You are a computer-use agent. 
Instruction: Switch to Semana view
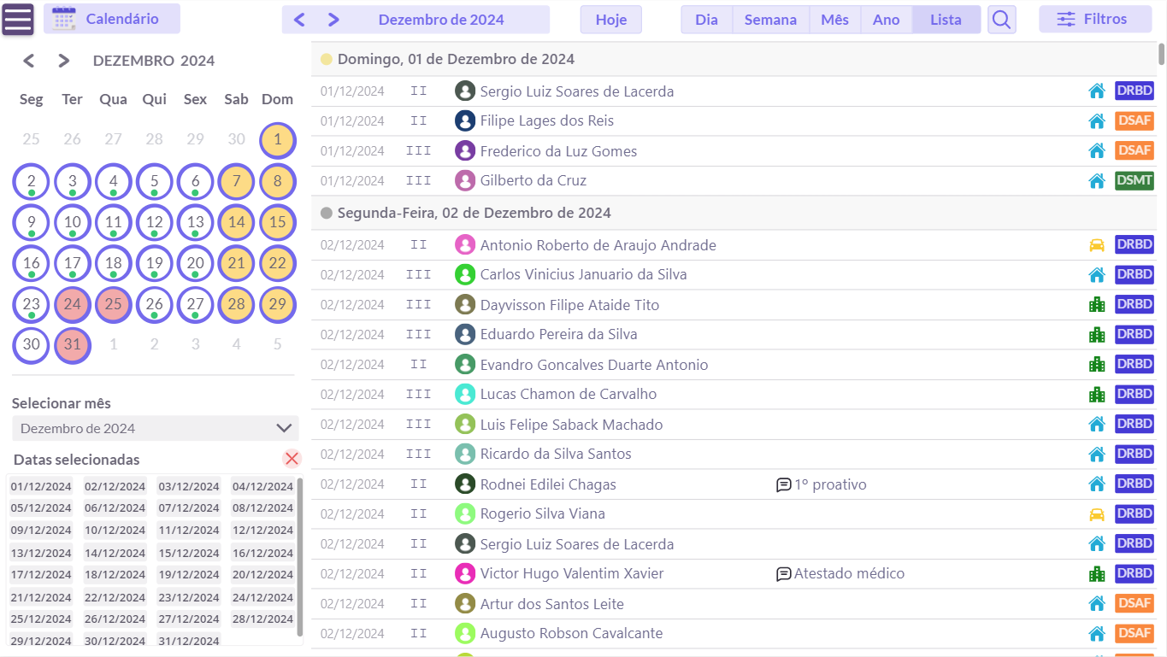click(770, 20)
